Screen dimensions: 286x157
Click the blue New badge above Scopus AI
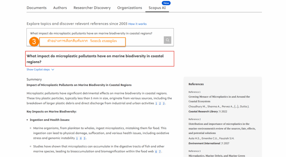point(166,3)
